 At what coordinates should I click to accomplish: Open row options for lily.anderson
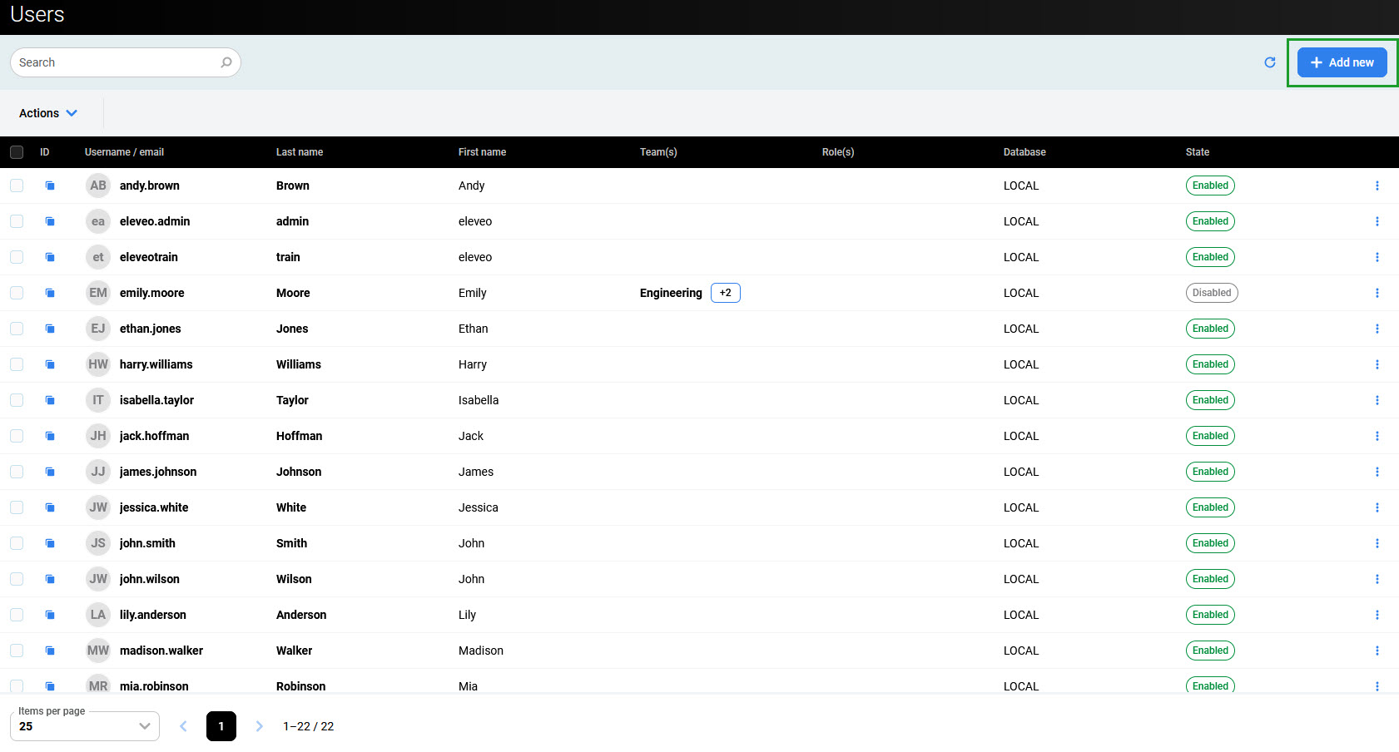pos(1377,615)
